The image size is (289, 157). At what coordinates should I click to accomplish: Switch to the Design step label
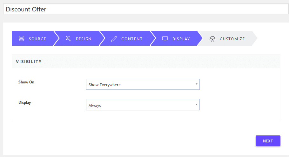click(x=84, y=39)
